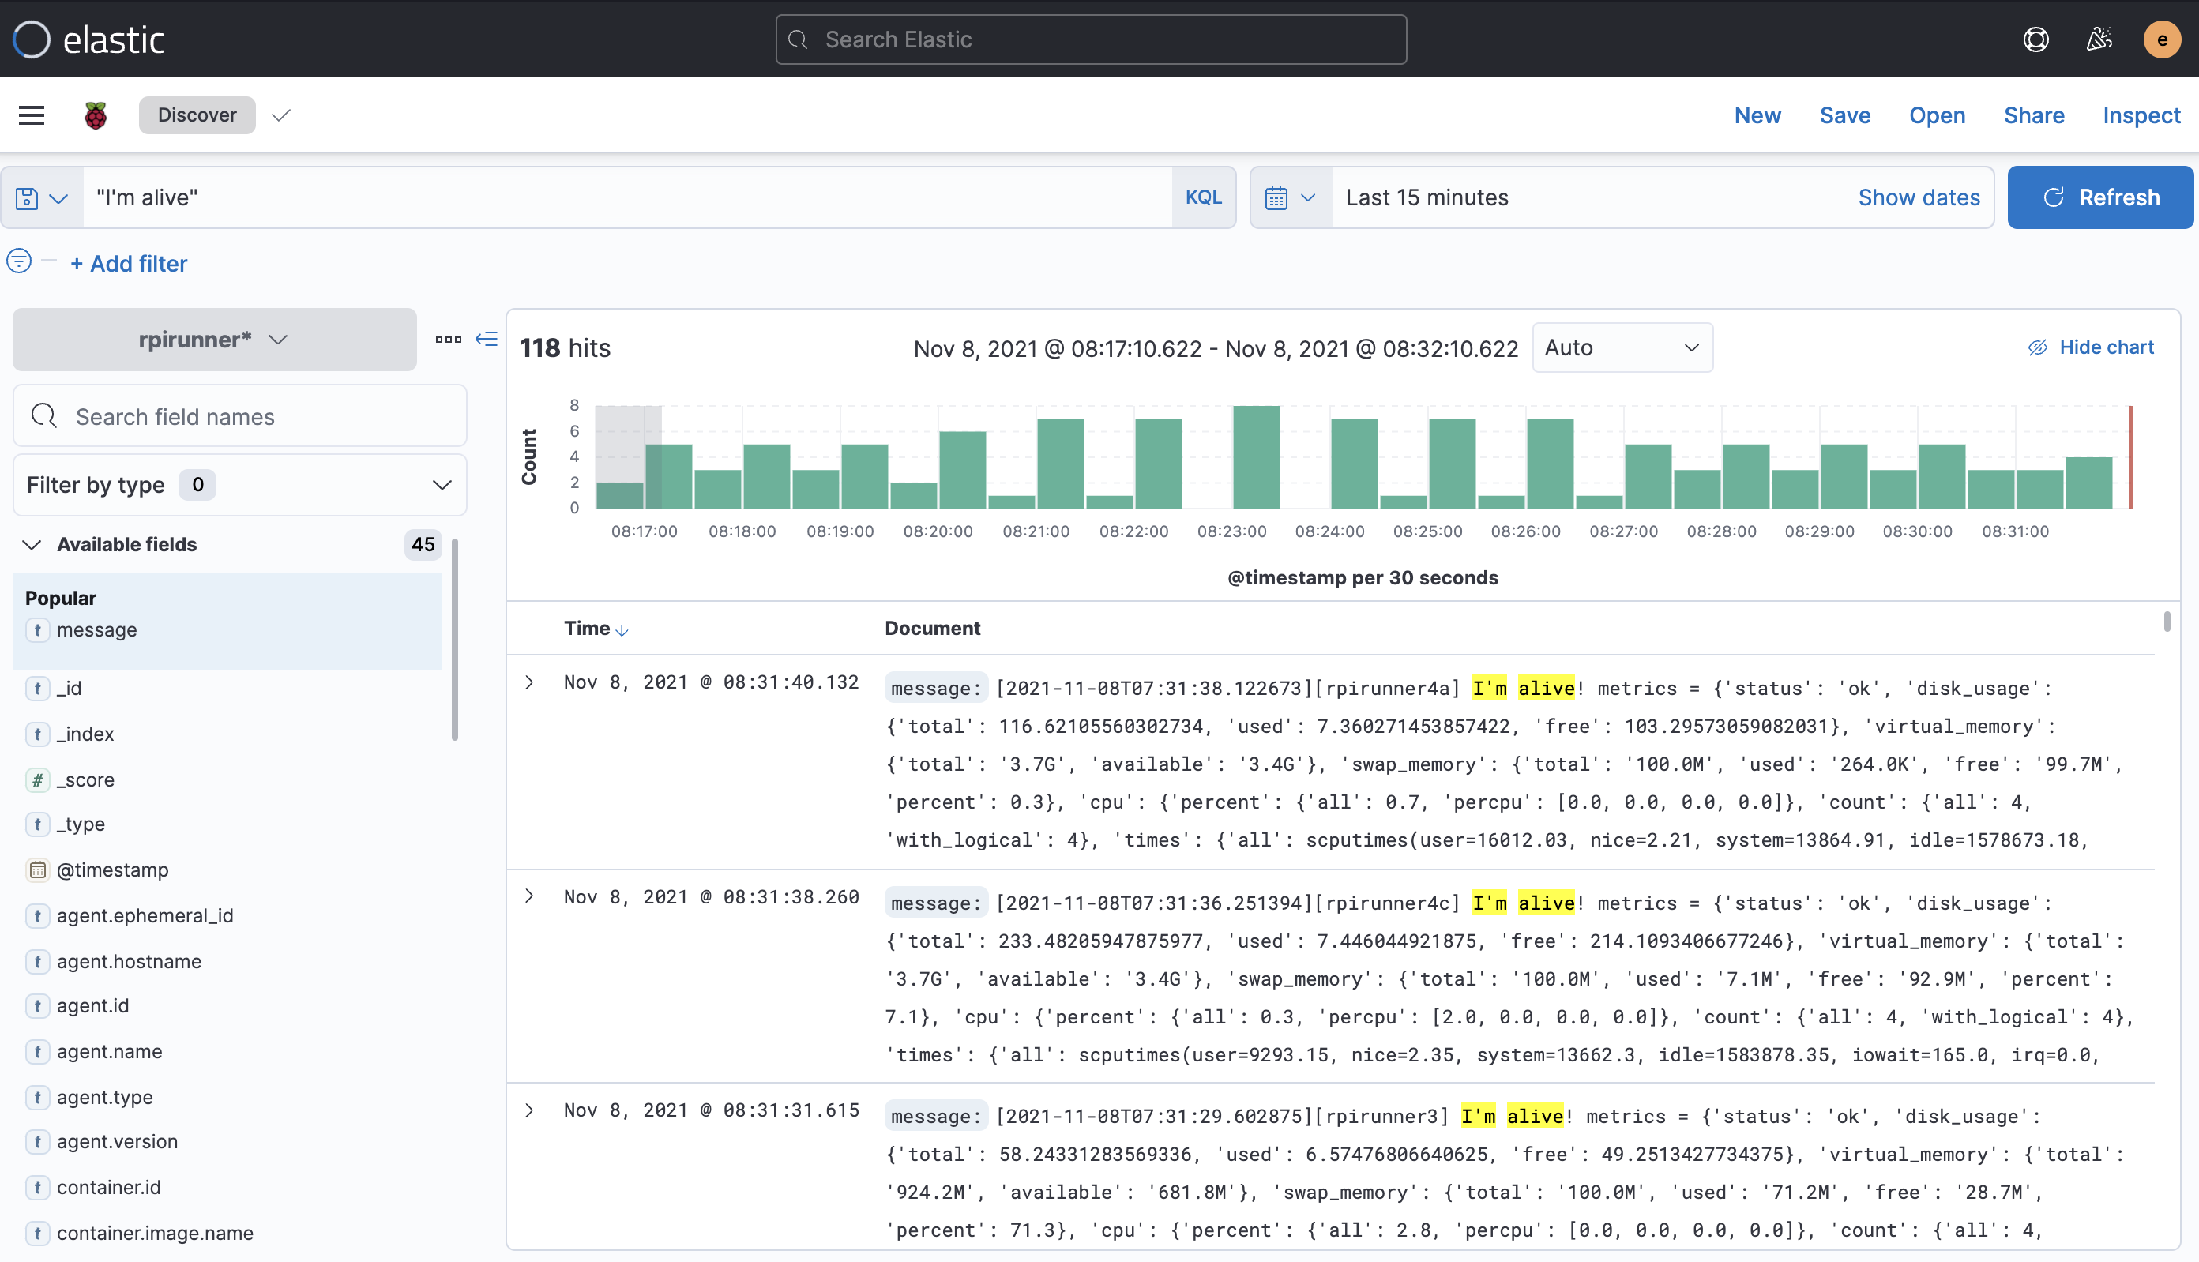Collapse the Available fields section
The height and width of the screenshot is (1262, 2199).
tap(32, 544)
